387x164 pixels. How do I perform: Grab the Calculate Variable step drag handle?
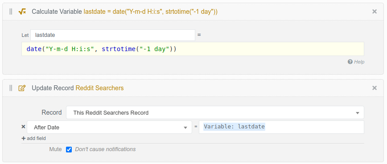(x=11, y=12)
